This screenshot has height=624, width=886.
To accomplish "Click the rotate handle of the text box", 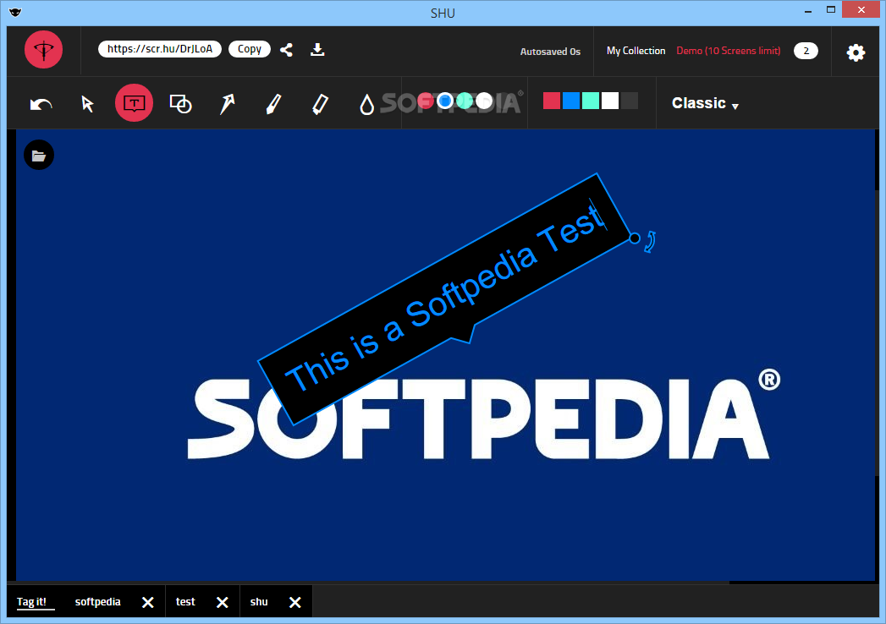I will [x=650, y=241].
